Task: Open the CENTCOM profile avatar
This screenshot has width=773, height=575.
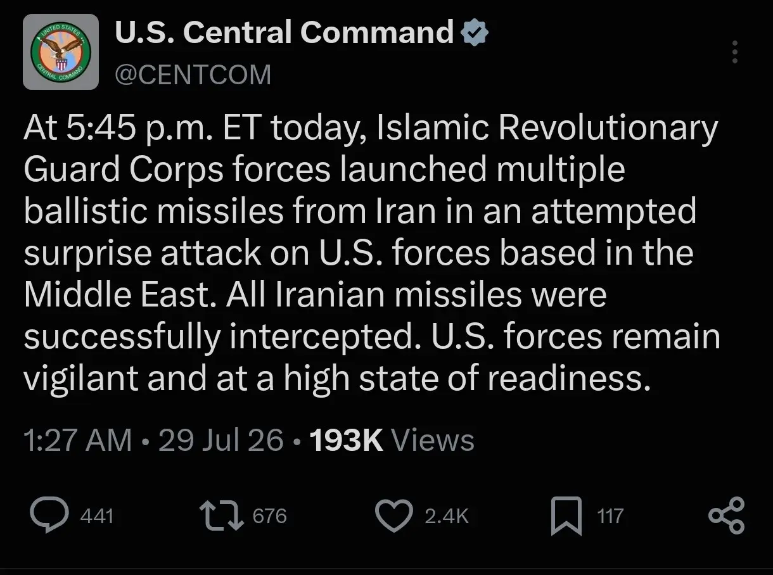Action: [x=61, y=52]
